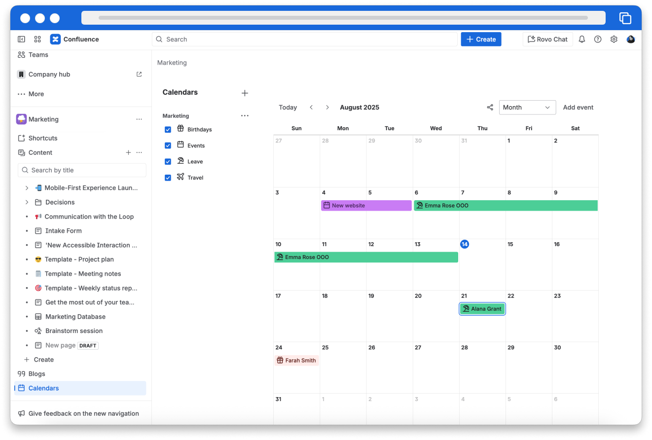Toggle the Leave calendar checkbox
The width and height of the screenshot is (652, 440).
(x=168, y=162)
